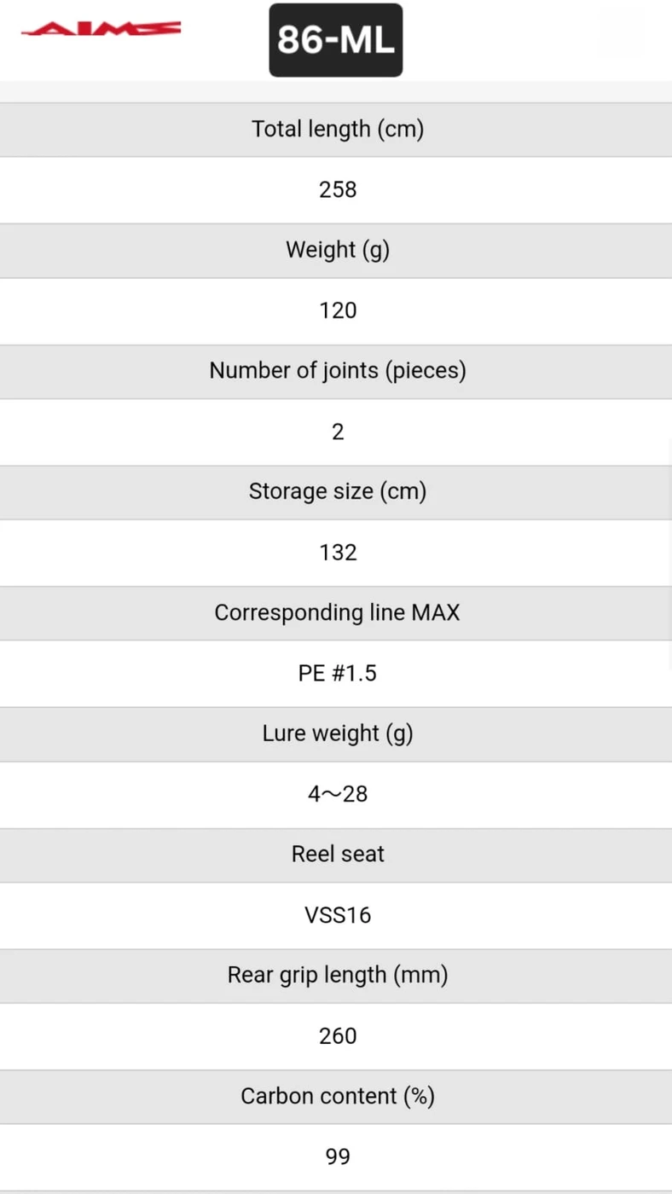Click the Weight (g) row header
Image resolution: width=672 pixels, height=1194 pixels.
(338, 250)
